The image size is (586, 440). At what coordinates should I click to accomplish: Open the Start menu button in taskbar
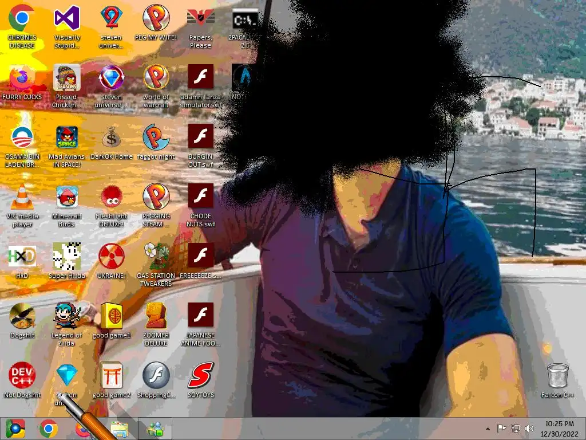pyautogui.click(x=15, y=429)
